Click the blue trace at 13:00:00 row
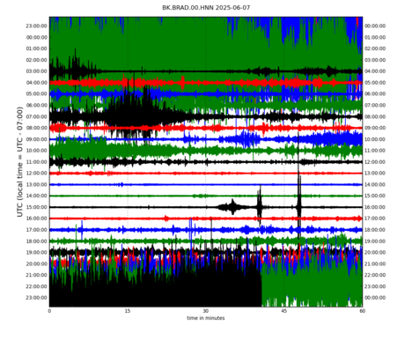This screenshot has height=341, width=412. pos(206,184)
